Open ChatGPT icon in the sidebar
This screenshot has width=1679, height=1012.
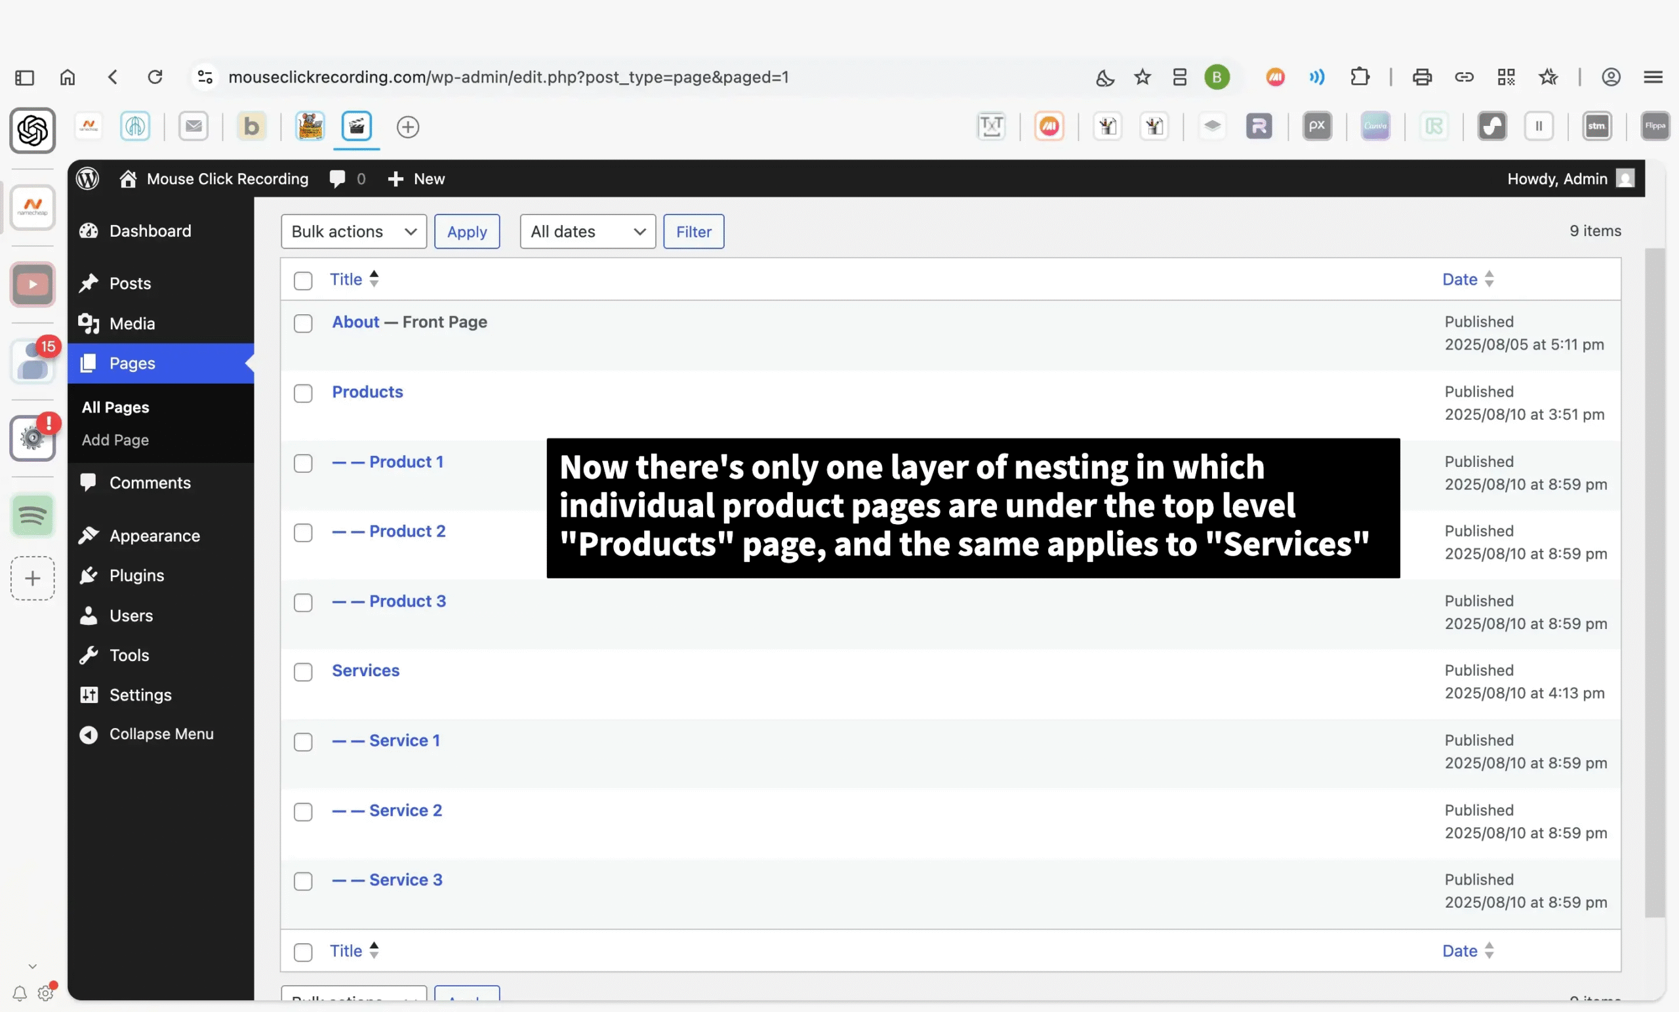32,130
